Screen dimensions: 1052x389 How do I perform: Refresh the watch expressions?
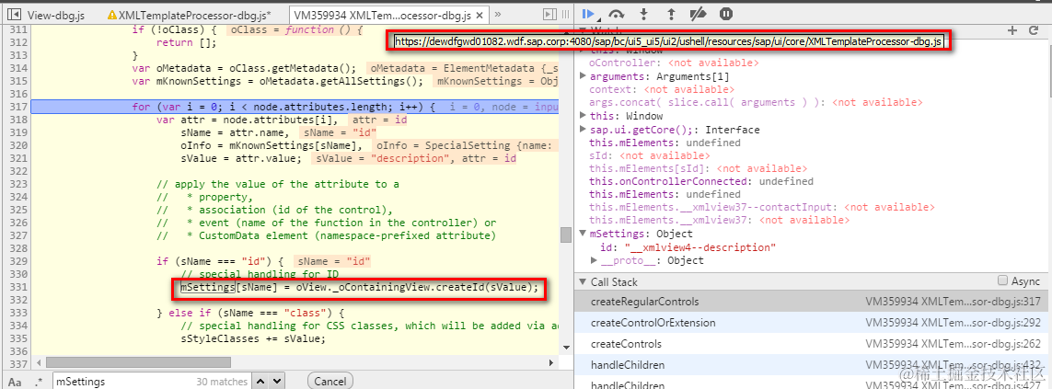click(1034, 30)
